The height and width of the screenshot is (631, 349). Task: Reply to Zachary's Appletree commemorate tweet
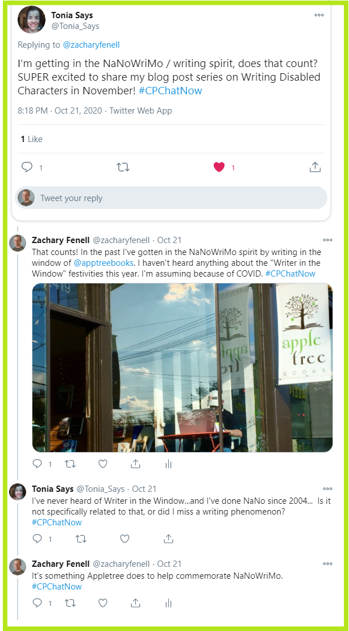coord(37,603)
